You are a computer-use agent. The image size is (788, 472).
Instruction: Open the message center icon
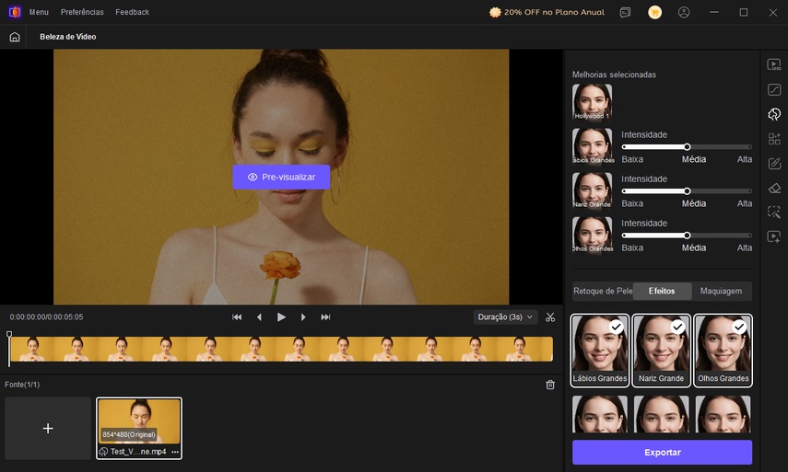625,12
